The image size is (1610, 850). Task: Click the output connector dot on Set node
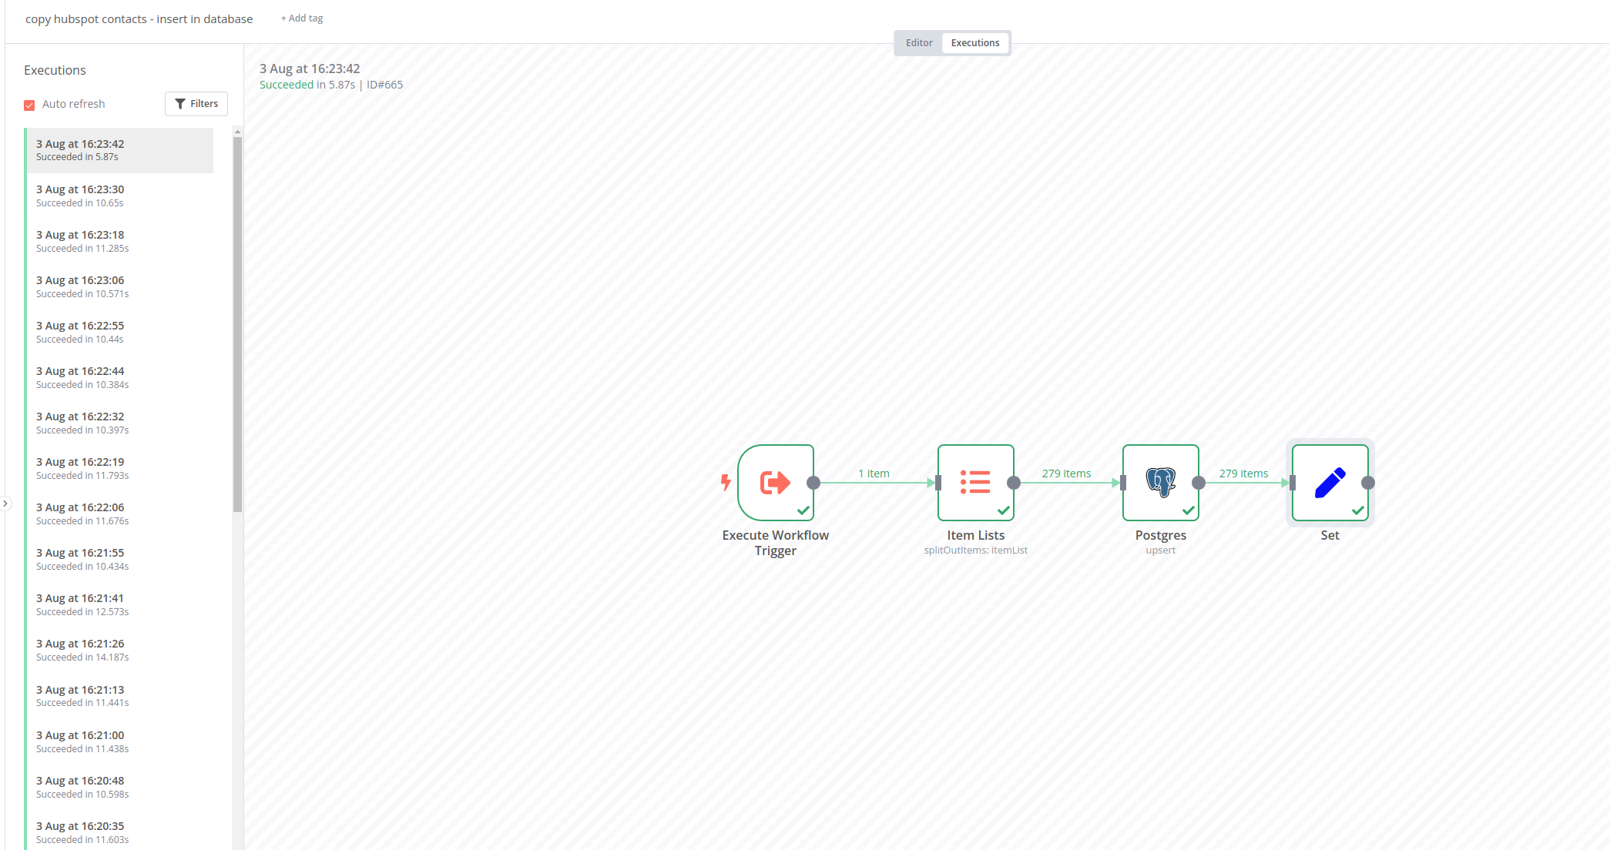pos(1368,483)
